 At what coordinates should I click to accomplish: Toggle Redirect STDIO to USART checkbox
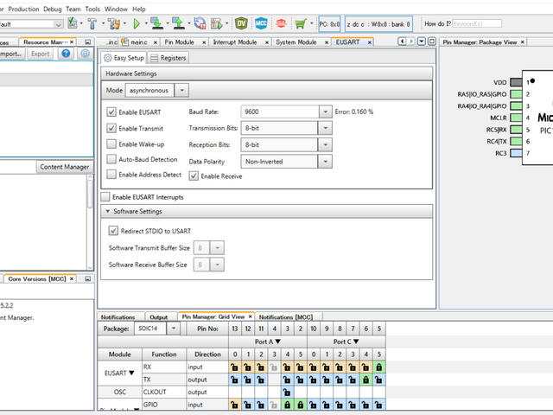[x=113, y=231]
